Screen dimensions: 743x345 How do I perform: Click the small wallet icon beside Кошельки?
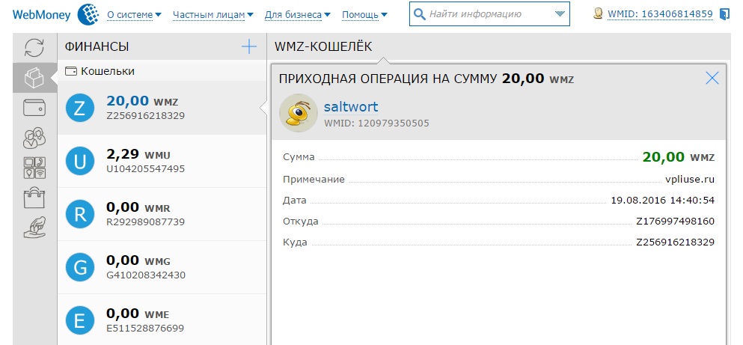(70, 72)
